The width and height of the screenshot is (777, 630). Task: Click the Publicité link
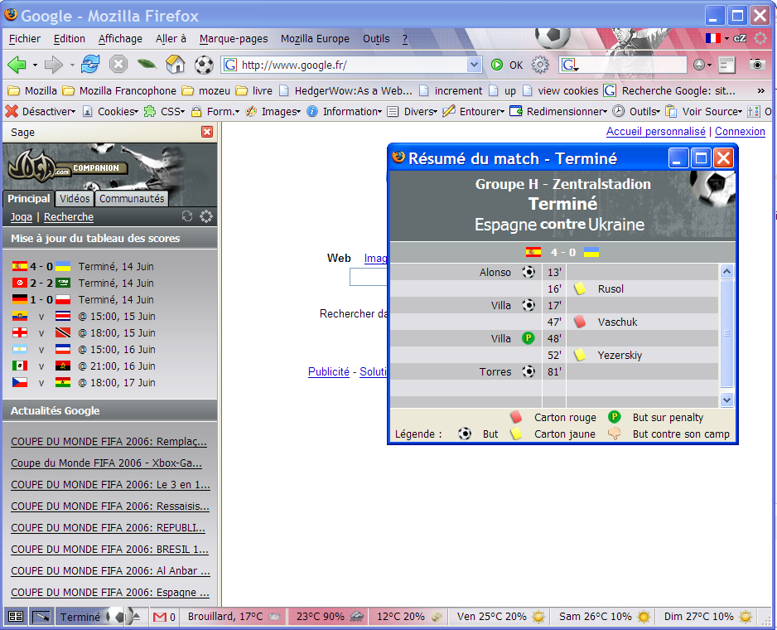329,372
